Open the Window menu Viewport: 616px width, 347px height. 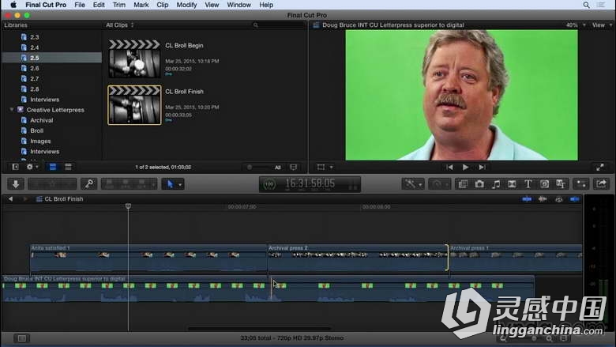tap(239, 5)
